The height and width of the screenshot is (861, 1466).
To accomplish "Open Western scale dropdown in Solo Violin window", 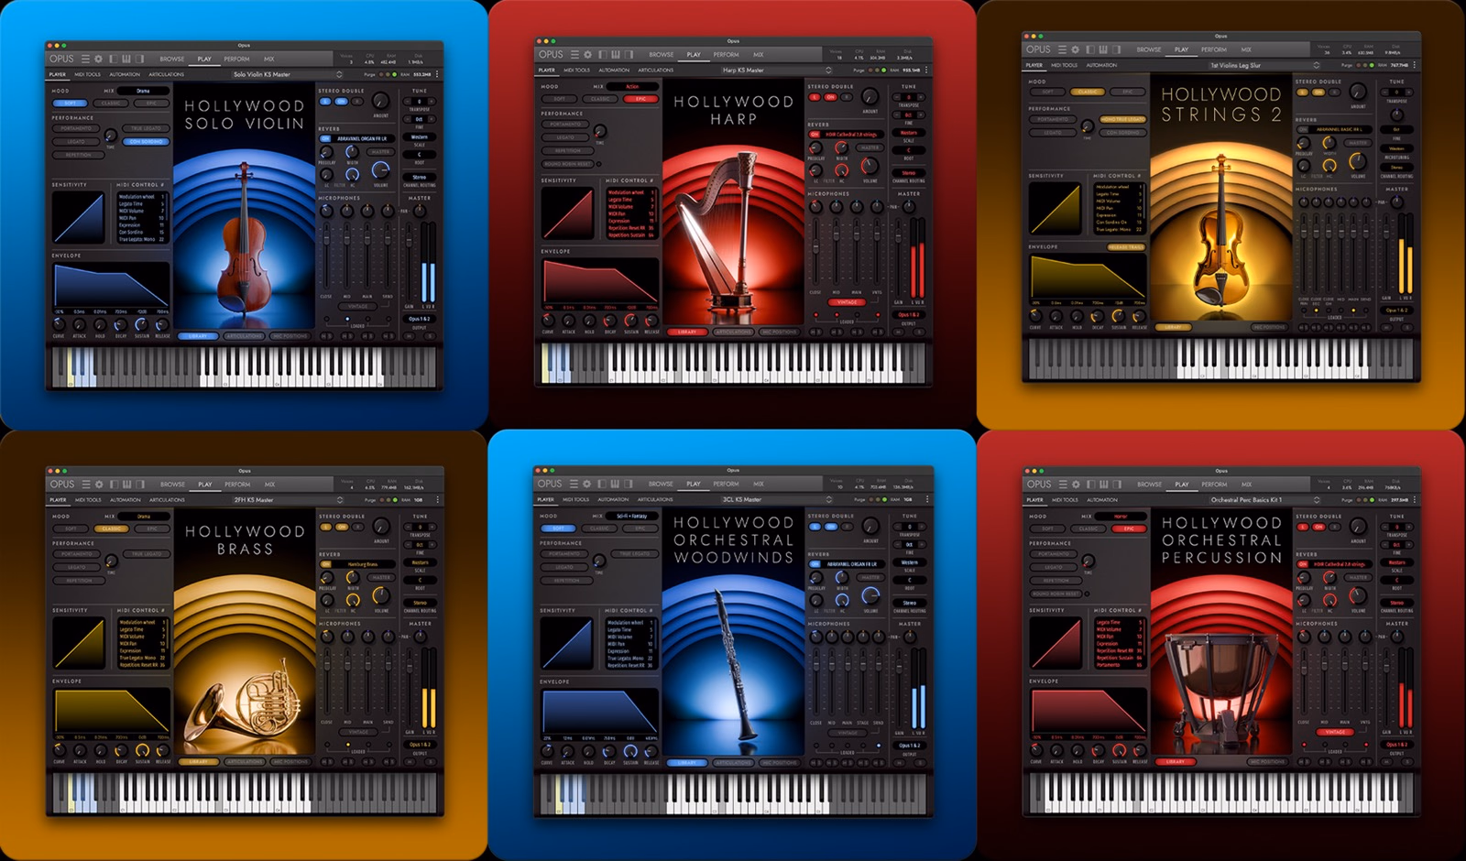I will coord(420,137).
